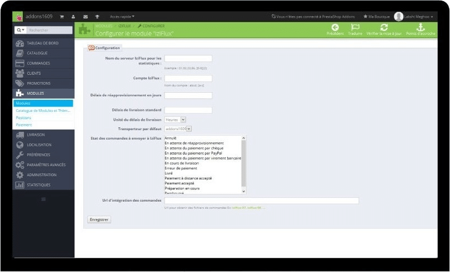Open the Positions submenu item

pyautogui.click(x=23, y=117)
